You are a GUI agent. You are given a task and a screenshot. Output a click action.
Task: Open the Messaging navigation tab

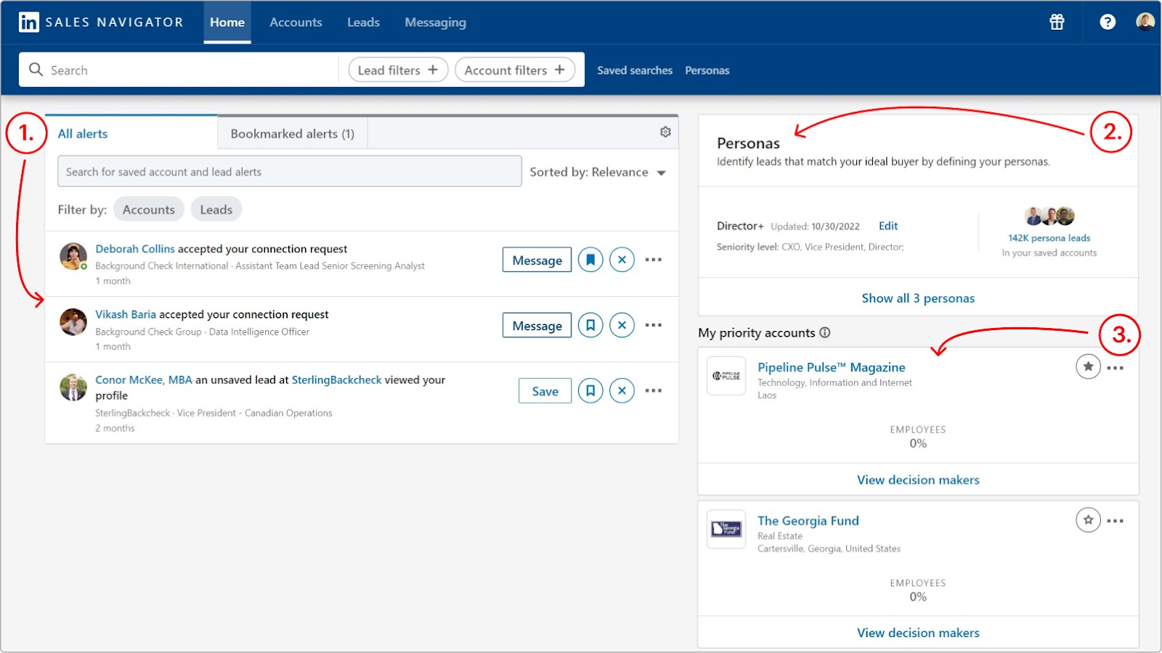point(435,22)
